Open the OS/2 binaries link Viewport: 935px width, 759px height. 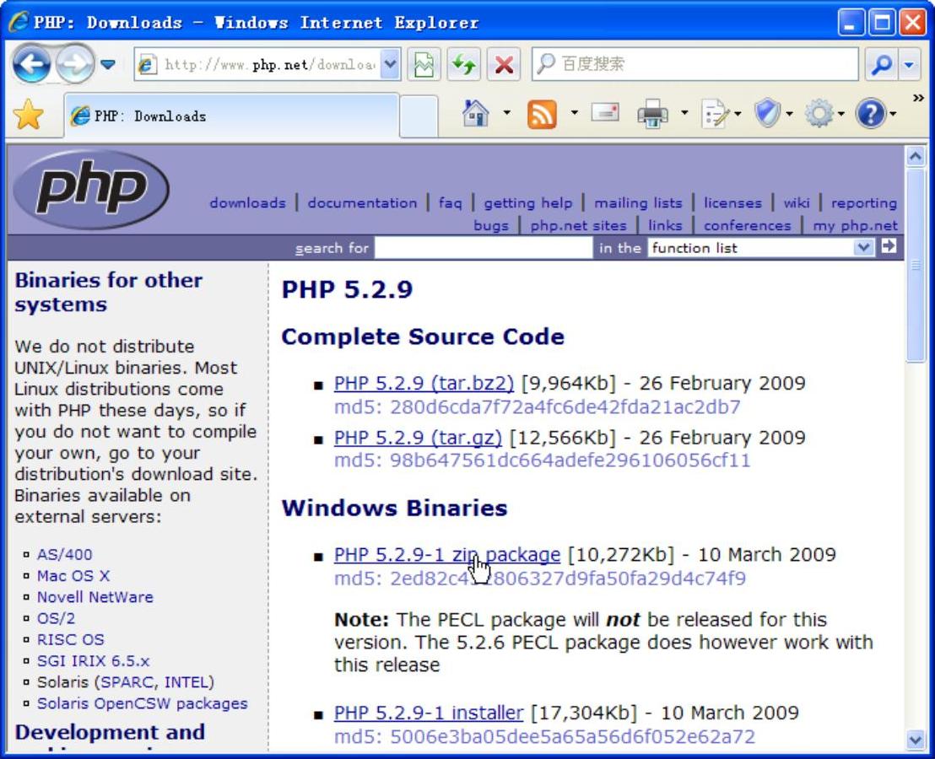click(56, 618)
